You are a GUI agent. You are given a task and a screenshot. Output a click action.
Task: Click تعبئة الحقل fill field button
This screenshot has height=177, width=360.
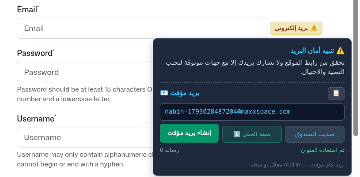pyautogui.click(x=252, y=134)
